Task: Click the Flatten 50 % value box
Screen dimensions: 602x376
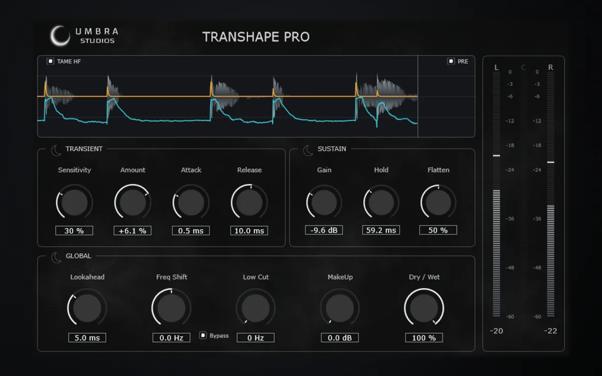Action: pyautogui.click(x=438, y=230)
